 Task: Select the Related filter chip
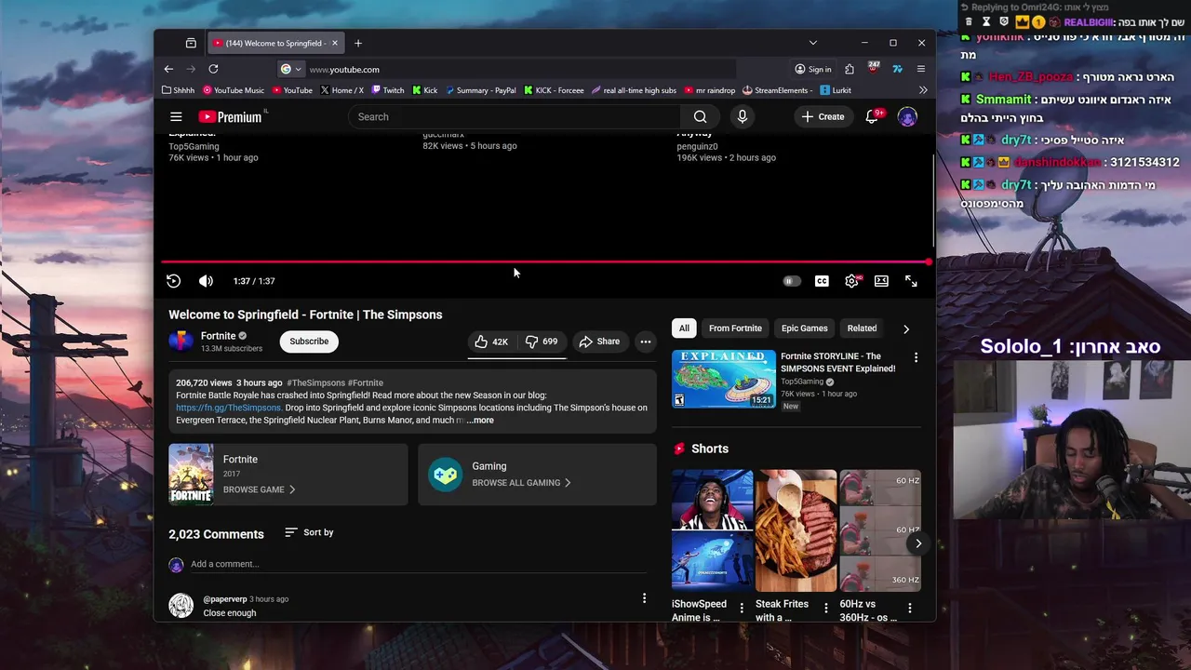click(862, 328)
